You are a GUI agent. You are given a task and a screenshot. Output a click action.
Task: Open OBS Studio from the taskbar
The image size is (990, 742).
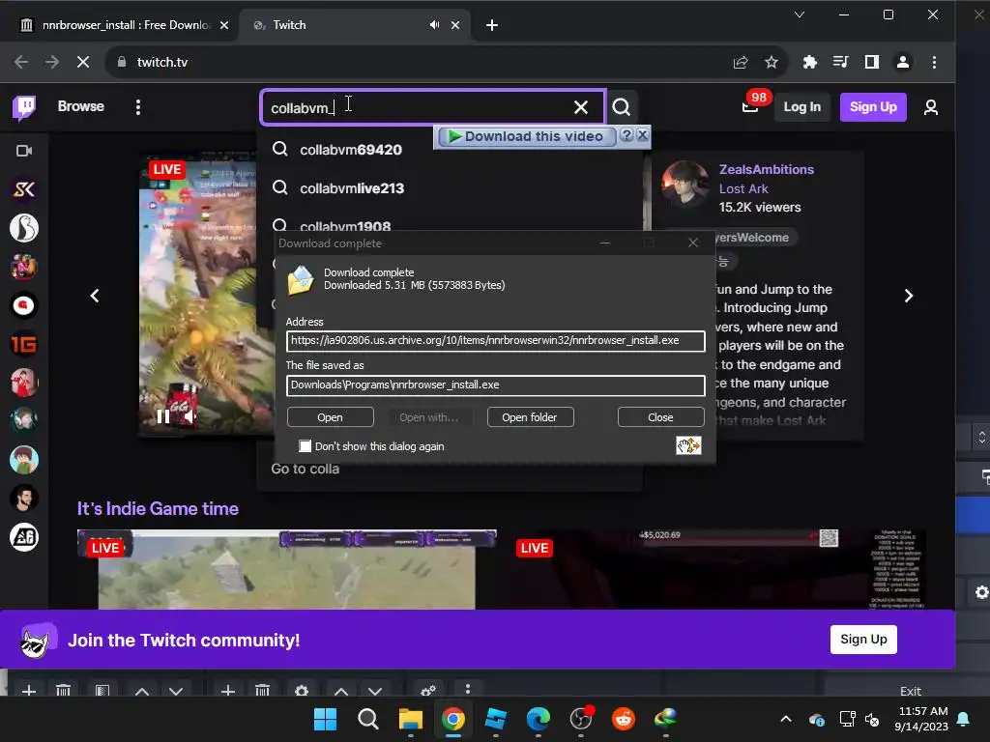click(x=581, y=719)
